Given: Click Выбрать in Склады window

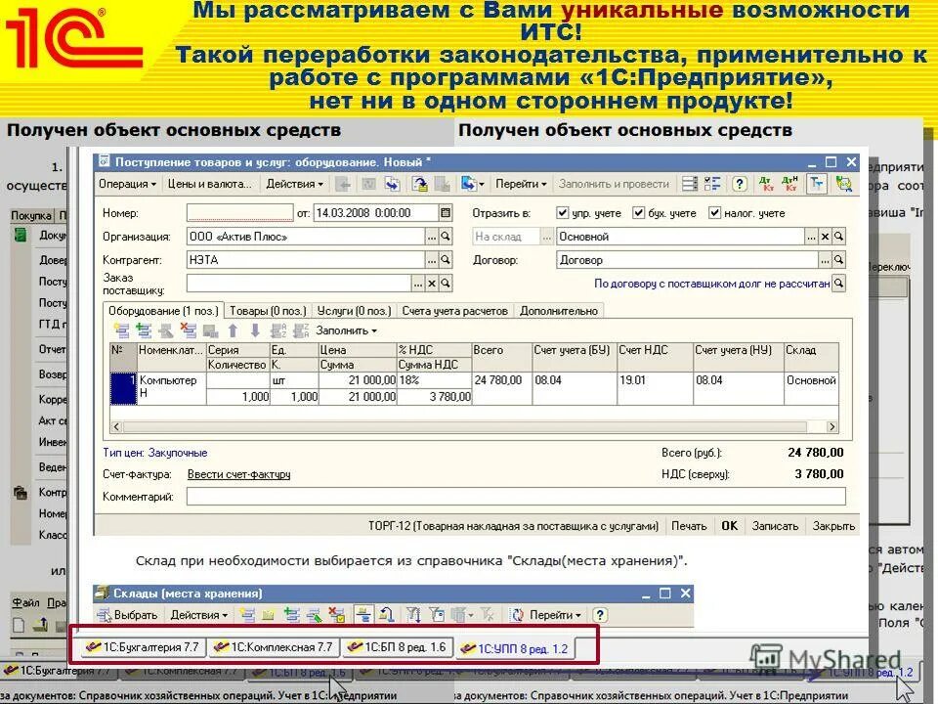Looking at the screenshot, I should [128, 615].
